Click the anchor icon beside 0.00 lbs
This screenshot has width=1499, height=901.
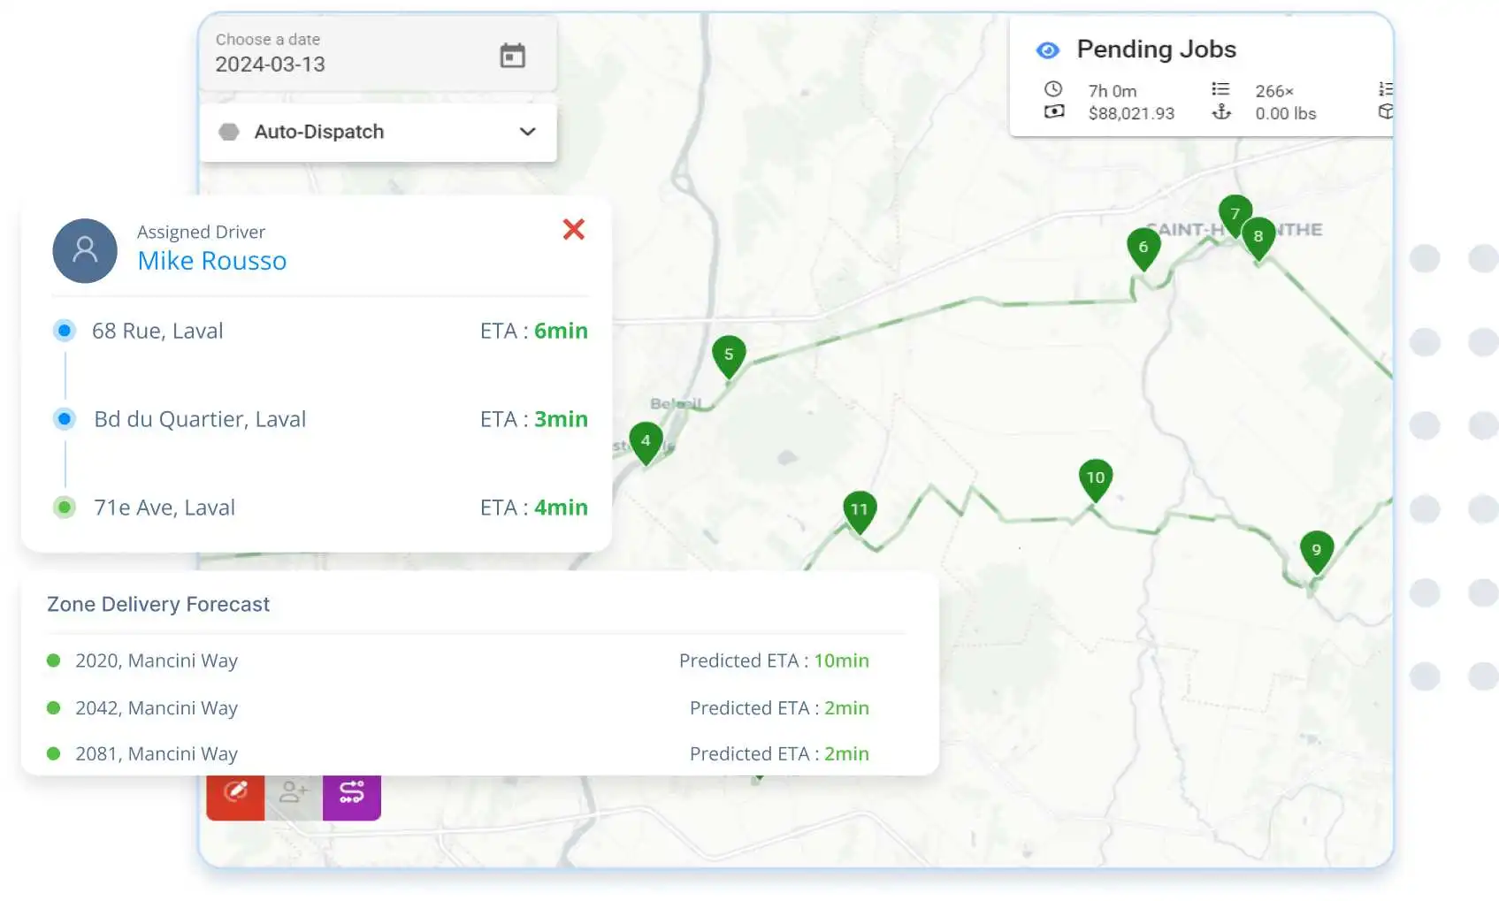pyautogui.click(x=1221, y=113)
